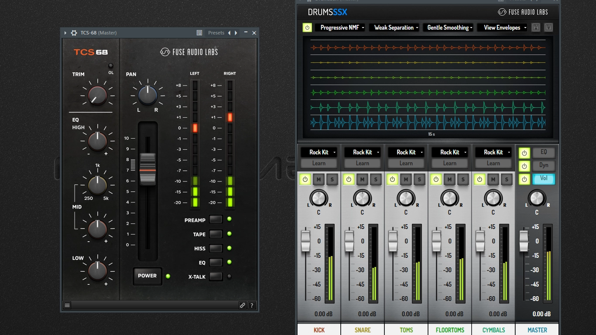Viewport: 596px width, 335px height.
Task: Select the FLOORTOMS tab at the bottom
Action: [450, 329]
